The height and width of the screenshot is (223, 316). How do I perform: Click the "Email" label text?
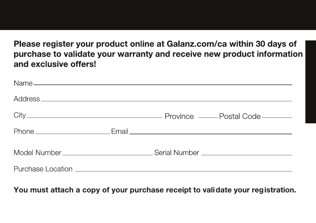click(x=120, y=132)
